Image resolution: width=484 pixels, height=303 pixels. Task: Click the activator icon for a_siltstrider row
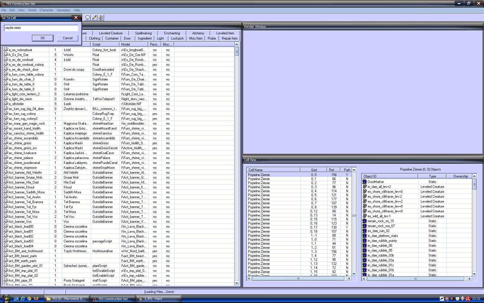click(x=5, y=104)
